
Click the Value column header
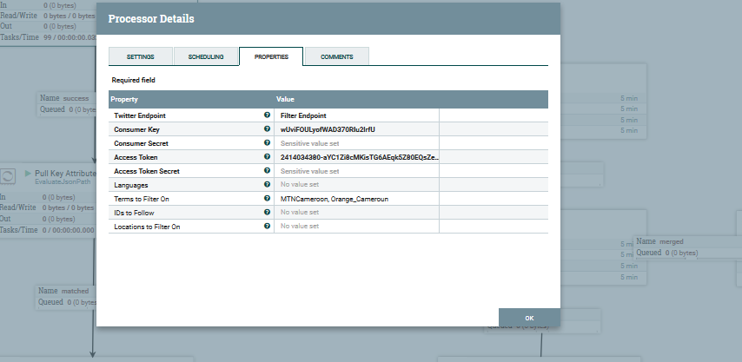click(285, 99)
